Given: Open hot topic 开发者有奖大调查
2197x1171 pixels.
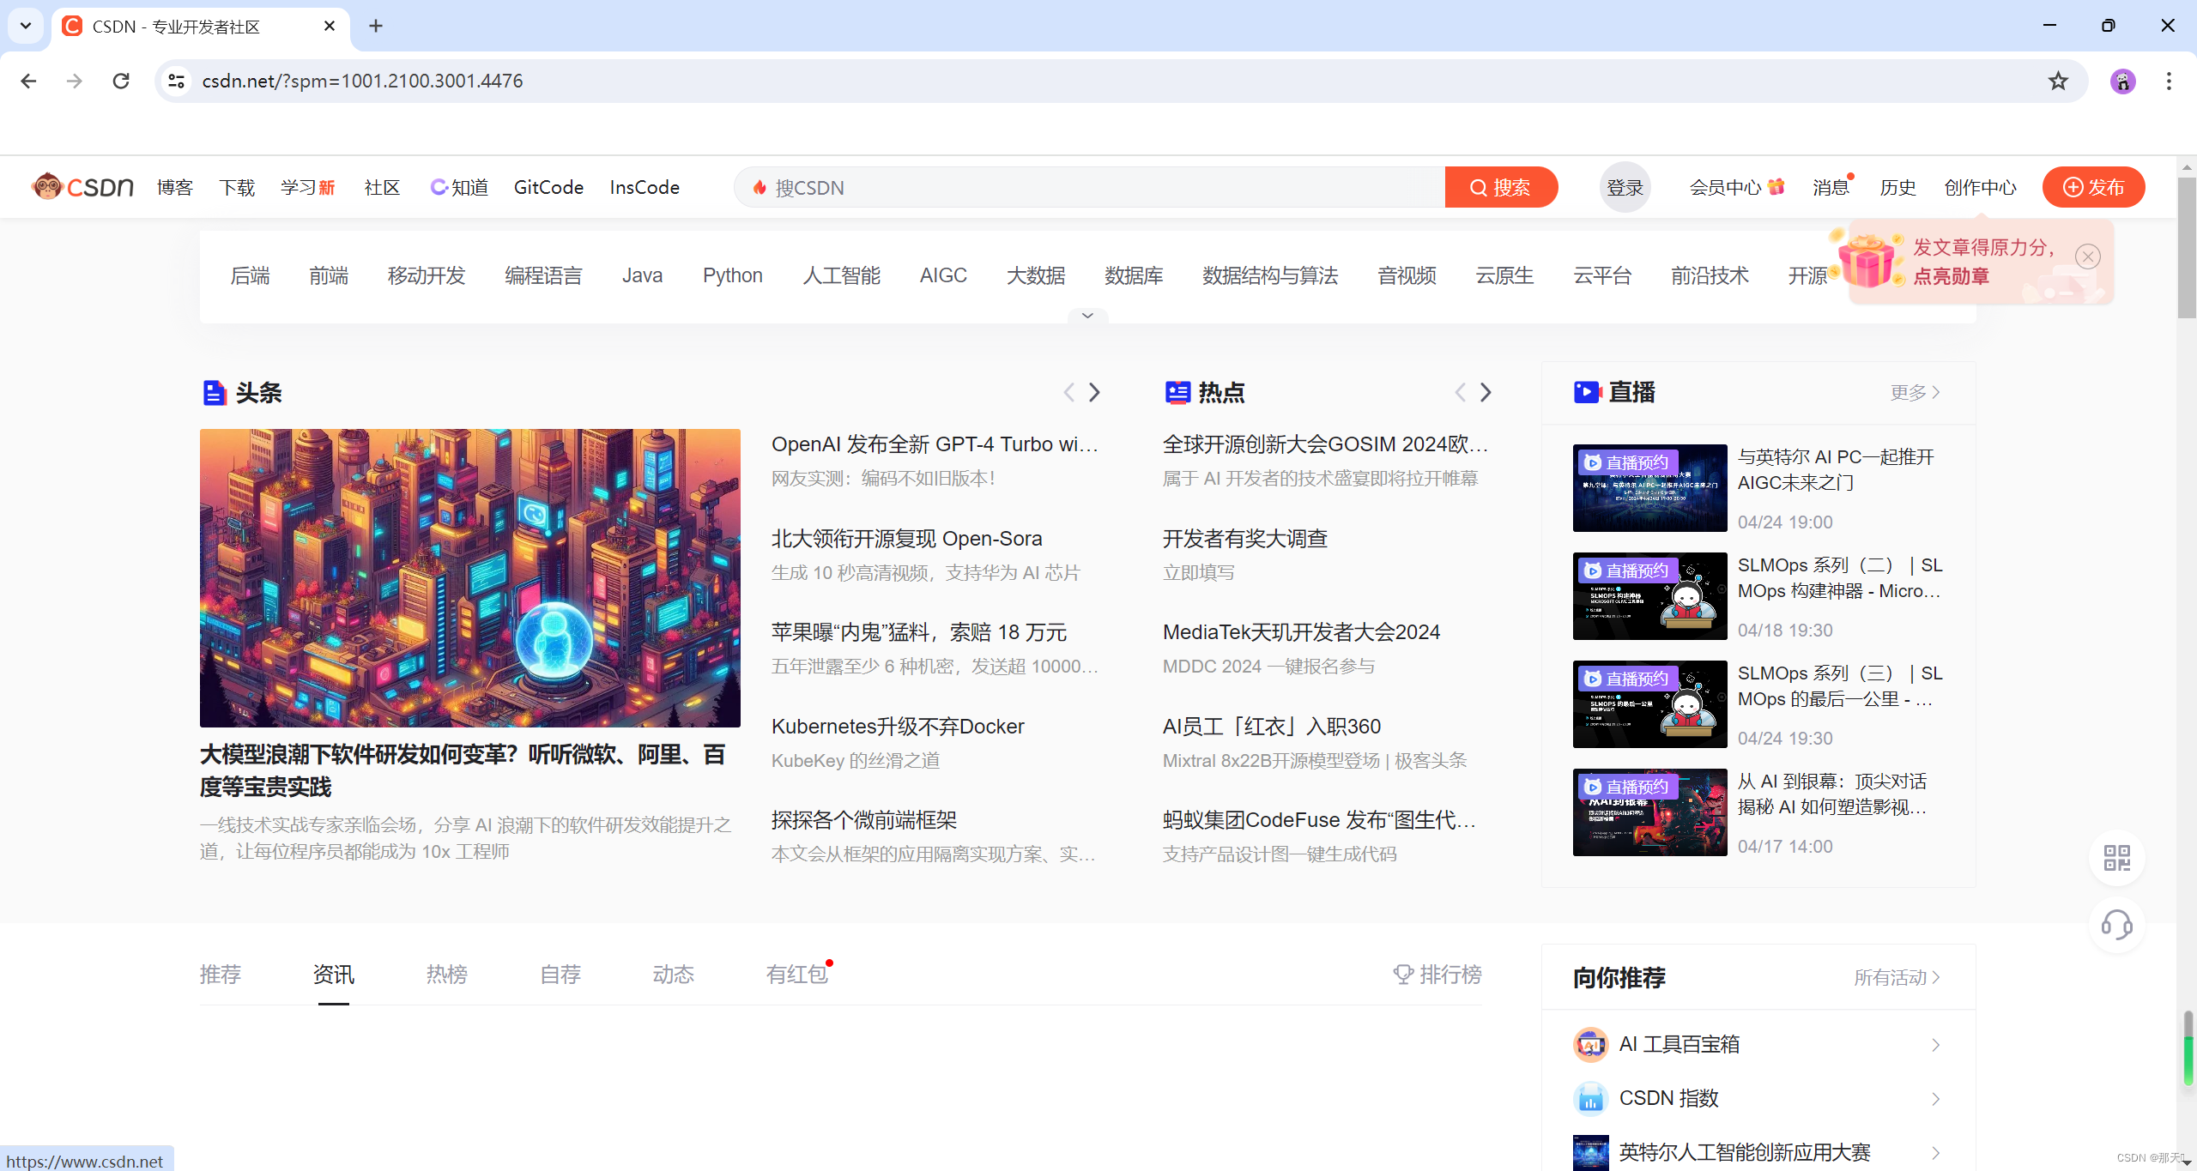Looking at the screenshot, I should tap(1244, 539).
